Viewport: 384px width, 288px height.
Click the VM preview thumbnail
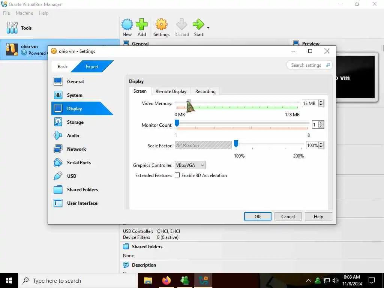(x=355, y=77)
